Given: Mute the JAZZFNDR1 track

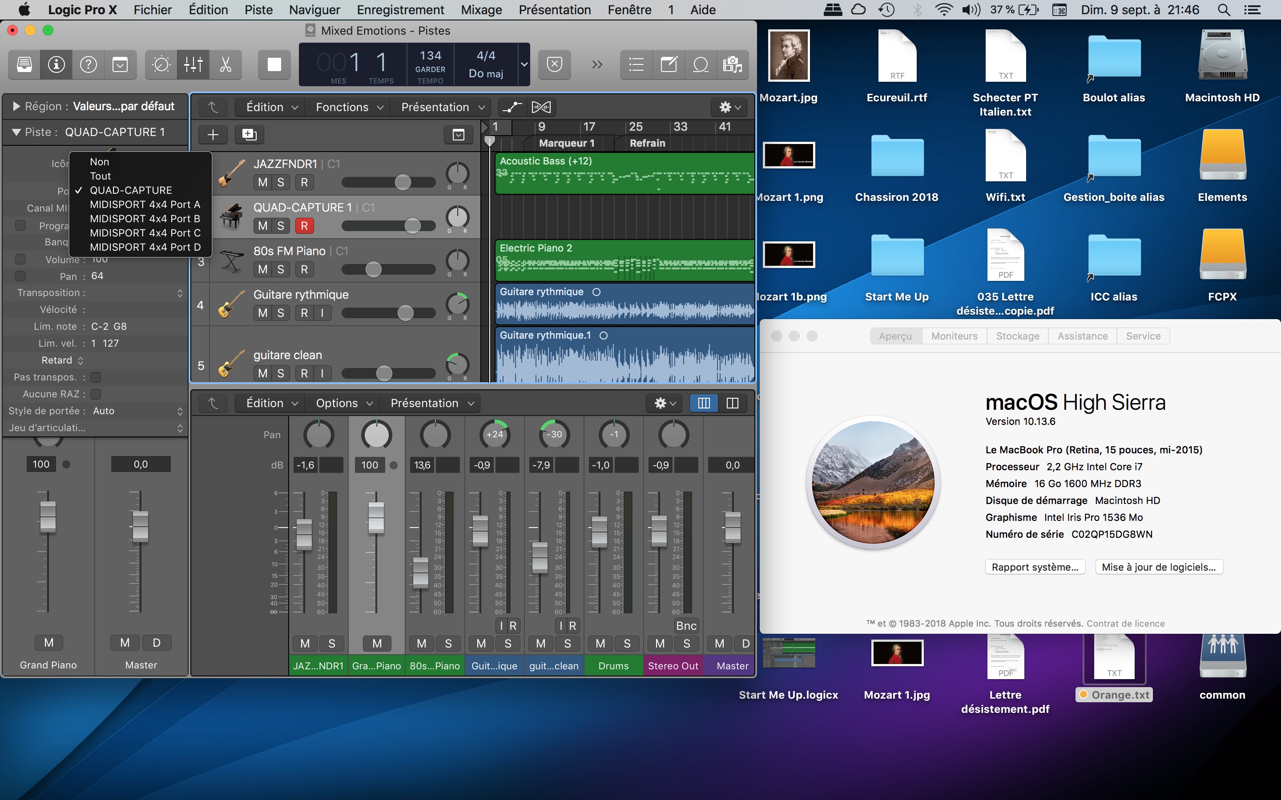Looking at the screenshot, I should (262, 183).
